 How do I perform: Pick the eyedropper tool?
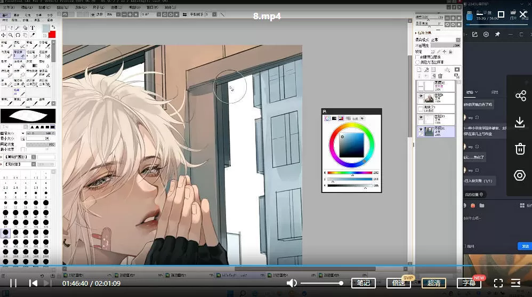33,35
